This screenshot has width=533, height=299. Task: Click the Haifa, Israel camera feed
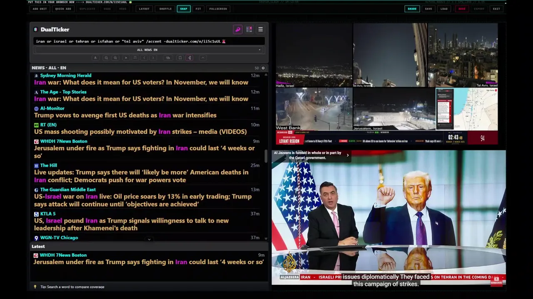[x=314, y=55]
